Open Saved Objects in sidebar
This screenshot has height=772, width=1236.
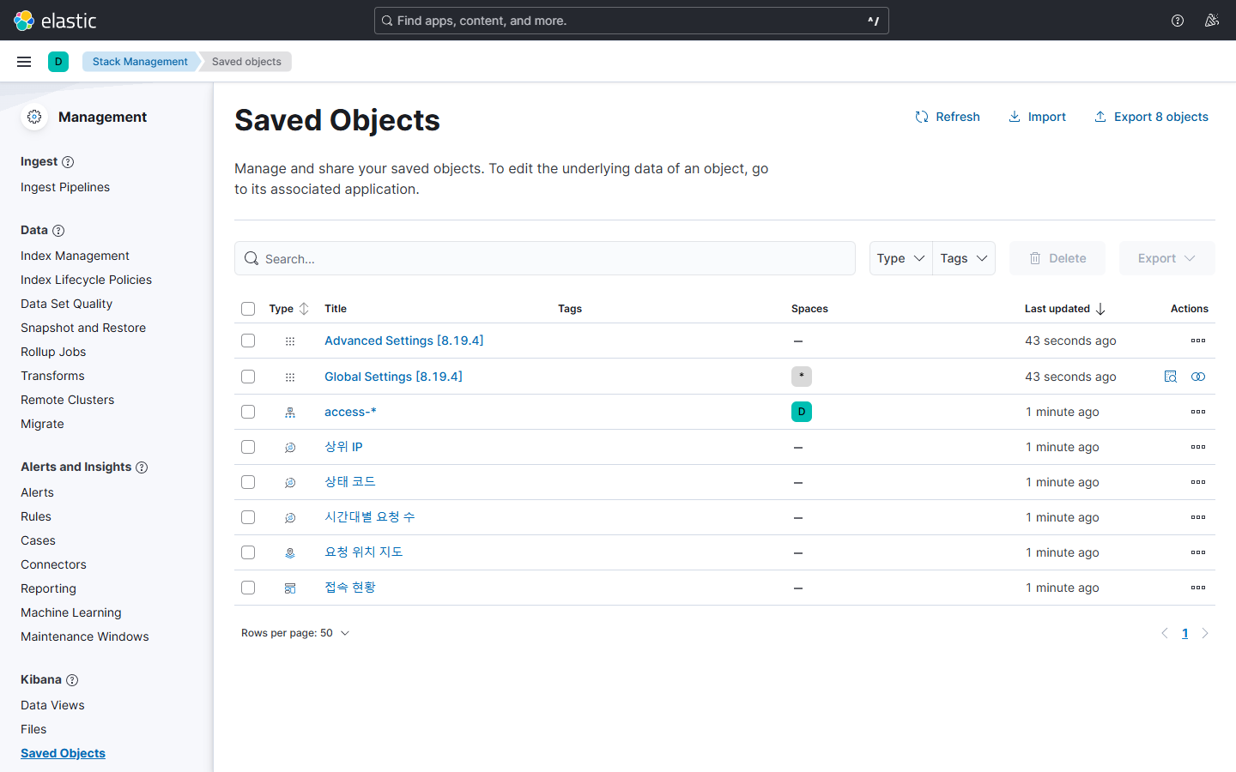coord(63,753)
